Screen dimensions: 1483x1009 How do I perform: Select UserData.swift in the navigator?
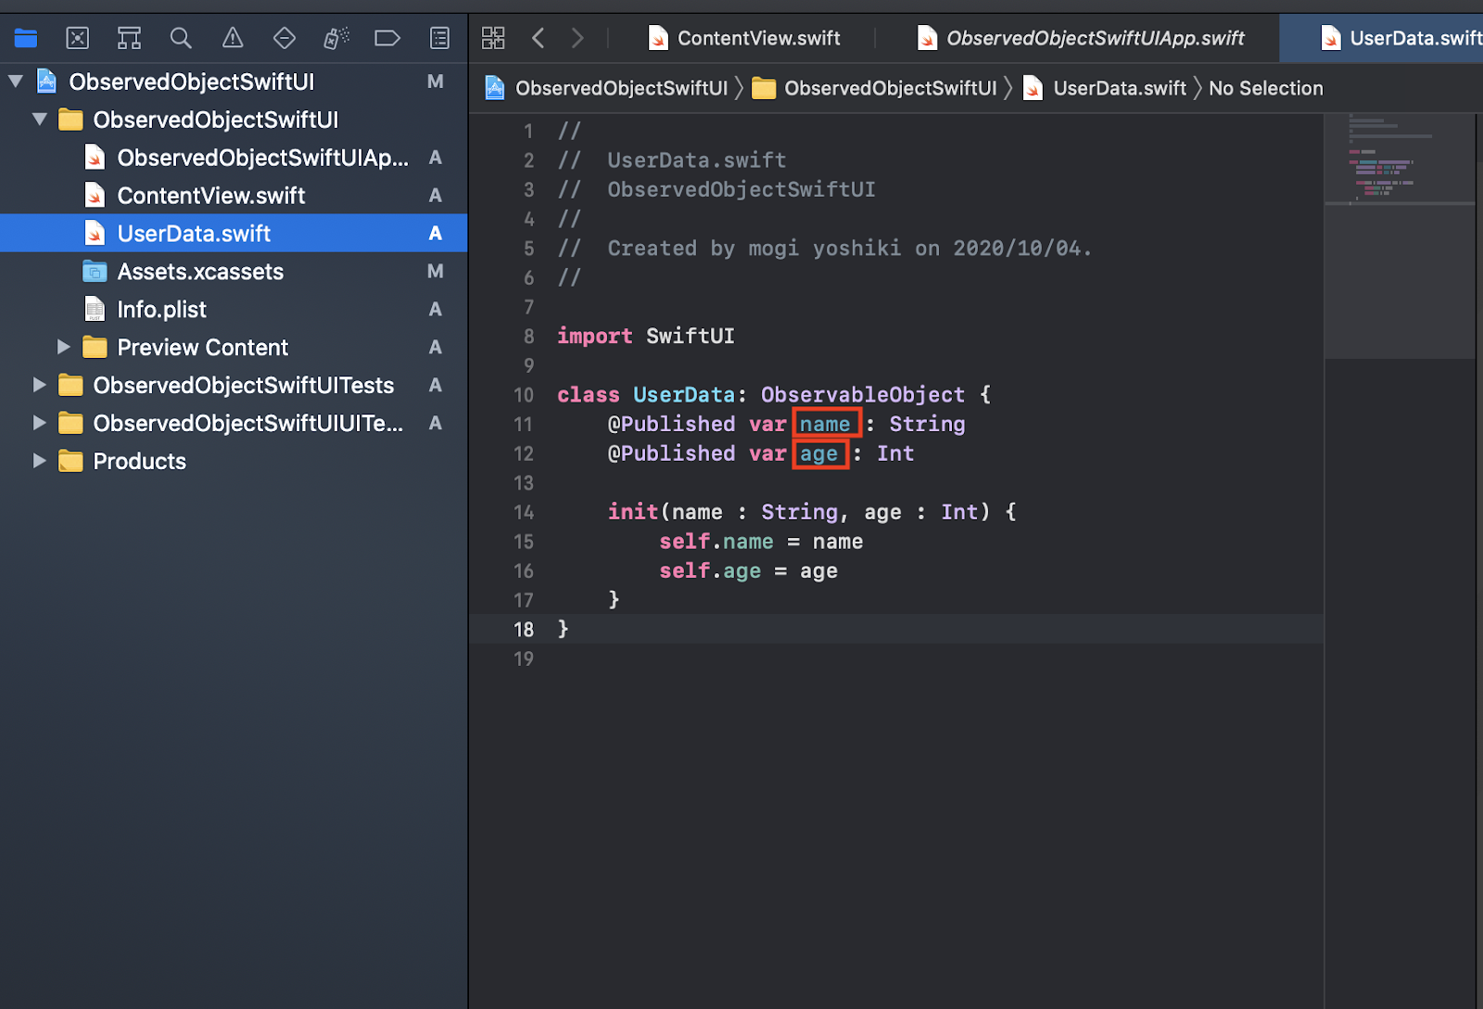tap(234, 234)
